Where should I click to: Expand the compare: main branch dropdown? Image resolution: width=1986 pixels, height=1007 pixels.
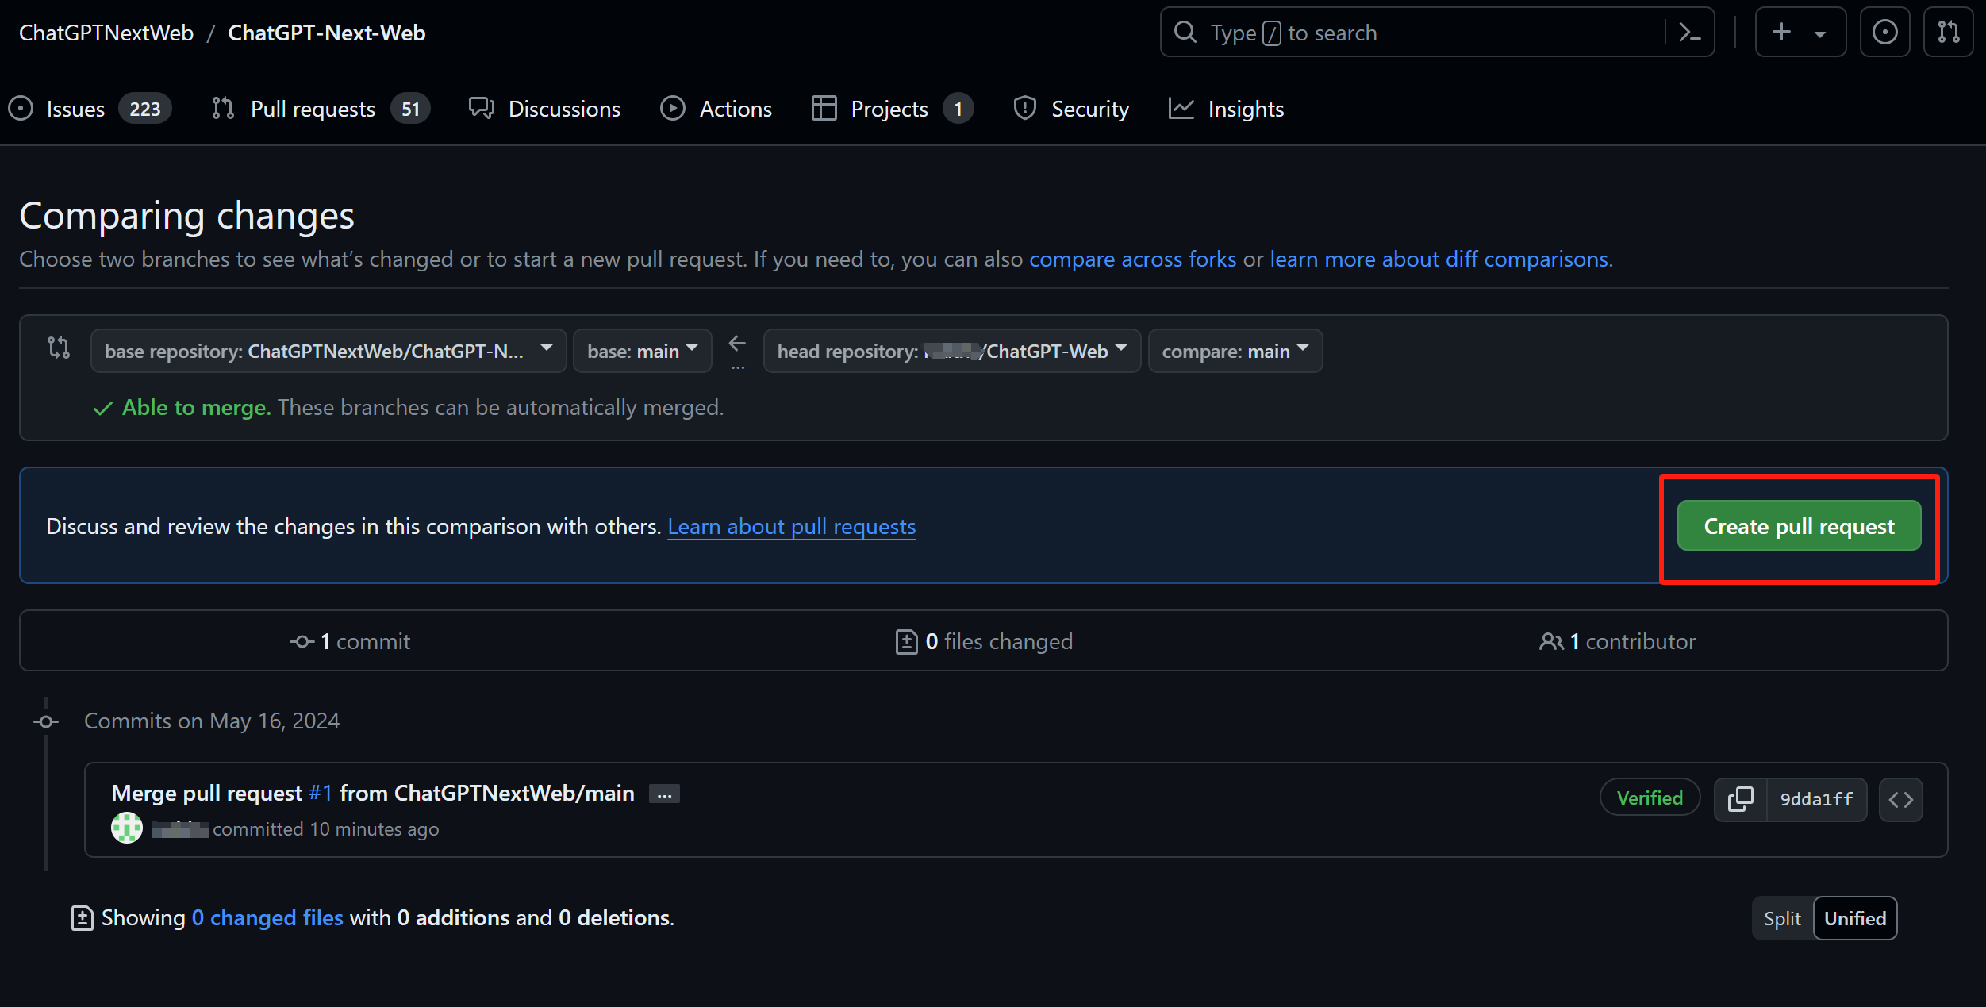pyautogui.click(x=1235, y=351)
